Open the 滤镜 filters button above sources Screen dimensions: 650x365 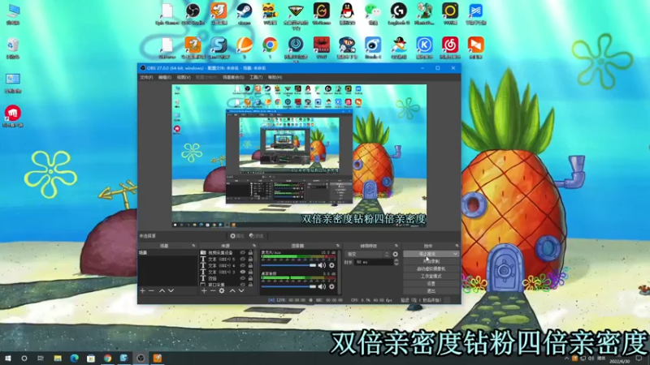257,236
